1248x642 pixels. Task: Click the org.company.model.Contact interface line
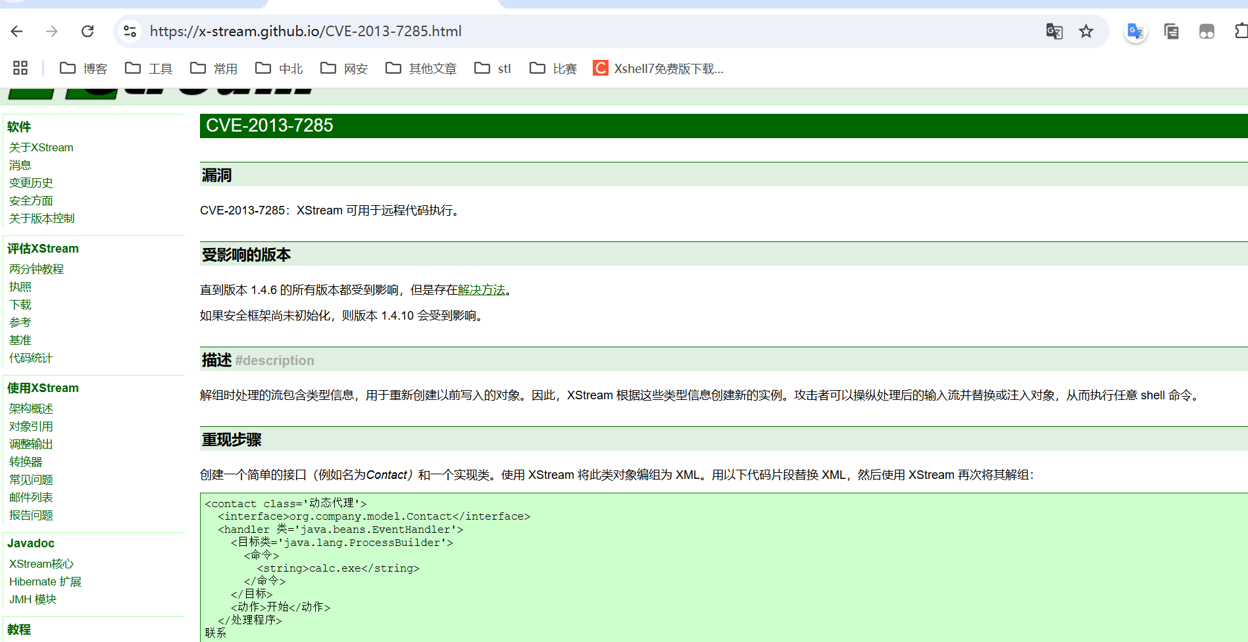click(374, 516)
